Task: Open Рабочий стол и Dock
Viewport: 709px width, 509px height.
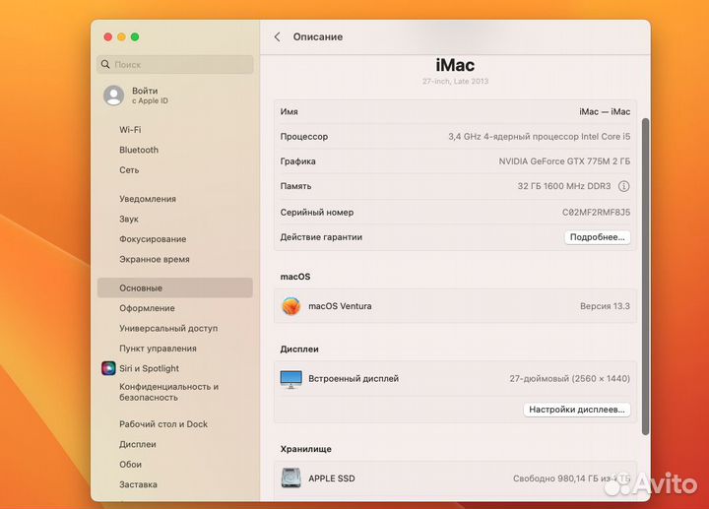Action: tap(175, 424)
